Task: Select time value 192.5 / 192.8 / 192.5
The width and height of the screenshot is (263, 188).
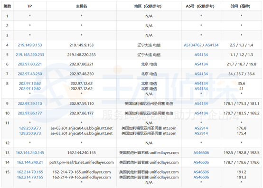Action: coord(241,152)
